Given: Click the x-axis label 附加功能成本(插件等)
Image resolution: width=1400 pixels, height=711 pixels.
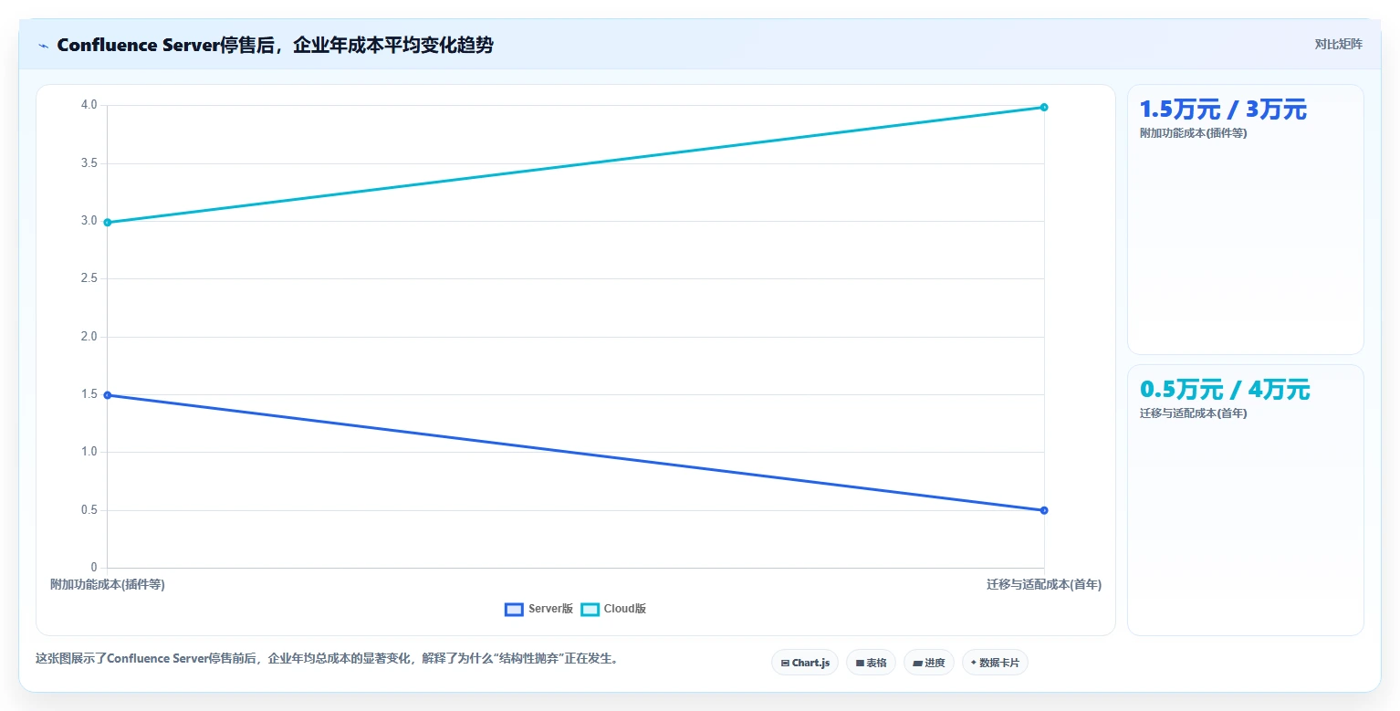Looking at the screenshot, I should point(108,584).
